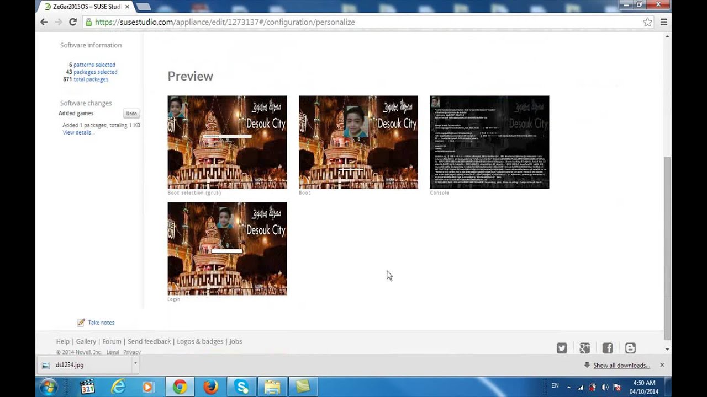Open the Login preview thumbnail
The image size is (707, 397).
point(227,249)
